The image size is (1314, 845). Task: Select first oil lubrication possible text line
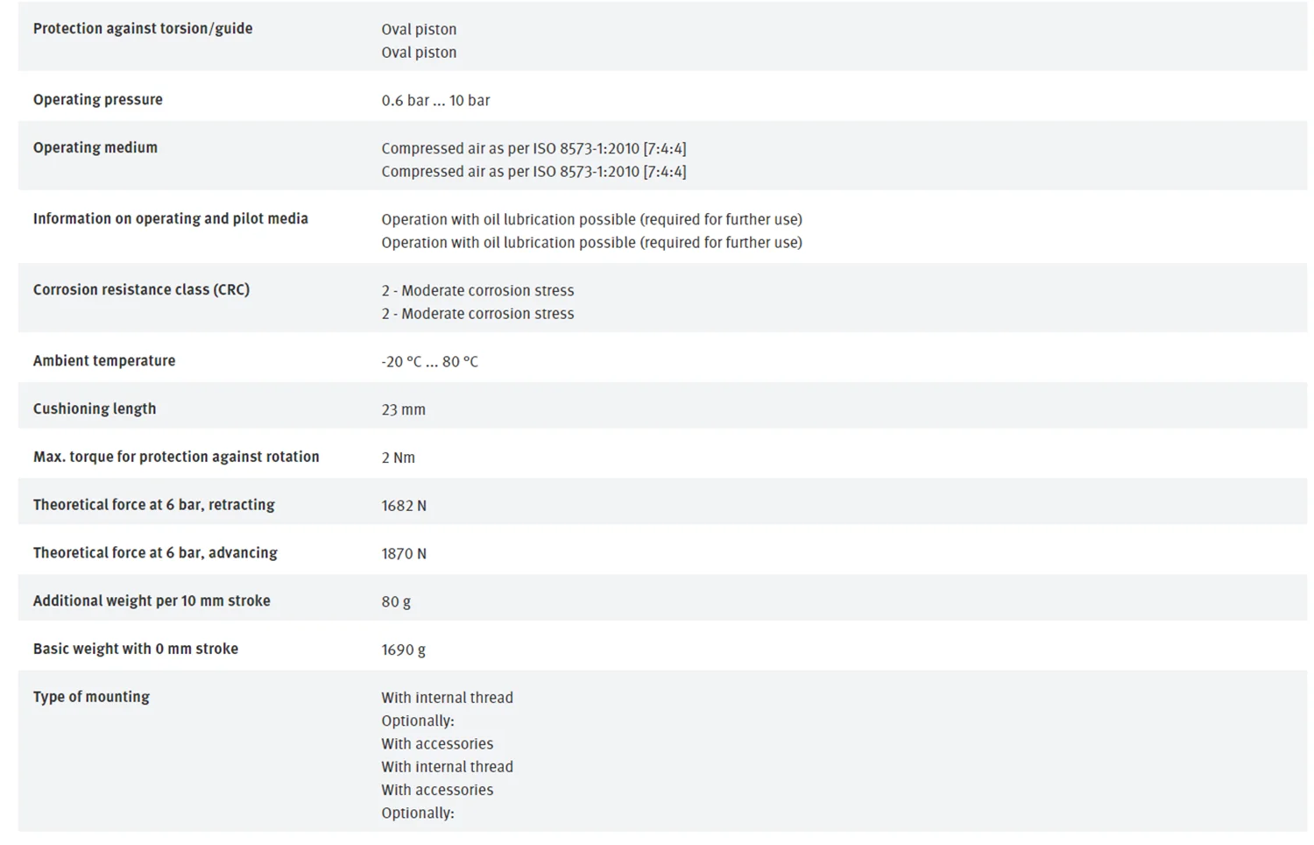pos(591,219)
